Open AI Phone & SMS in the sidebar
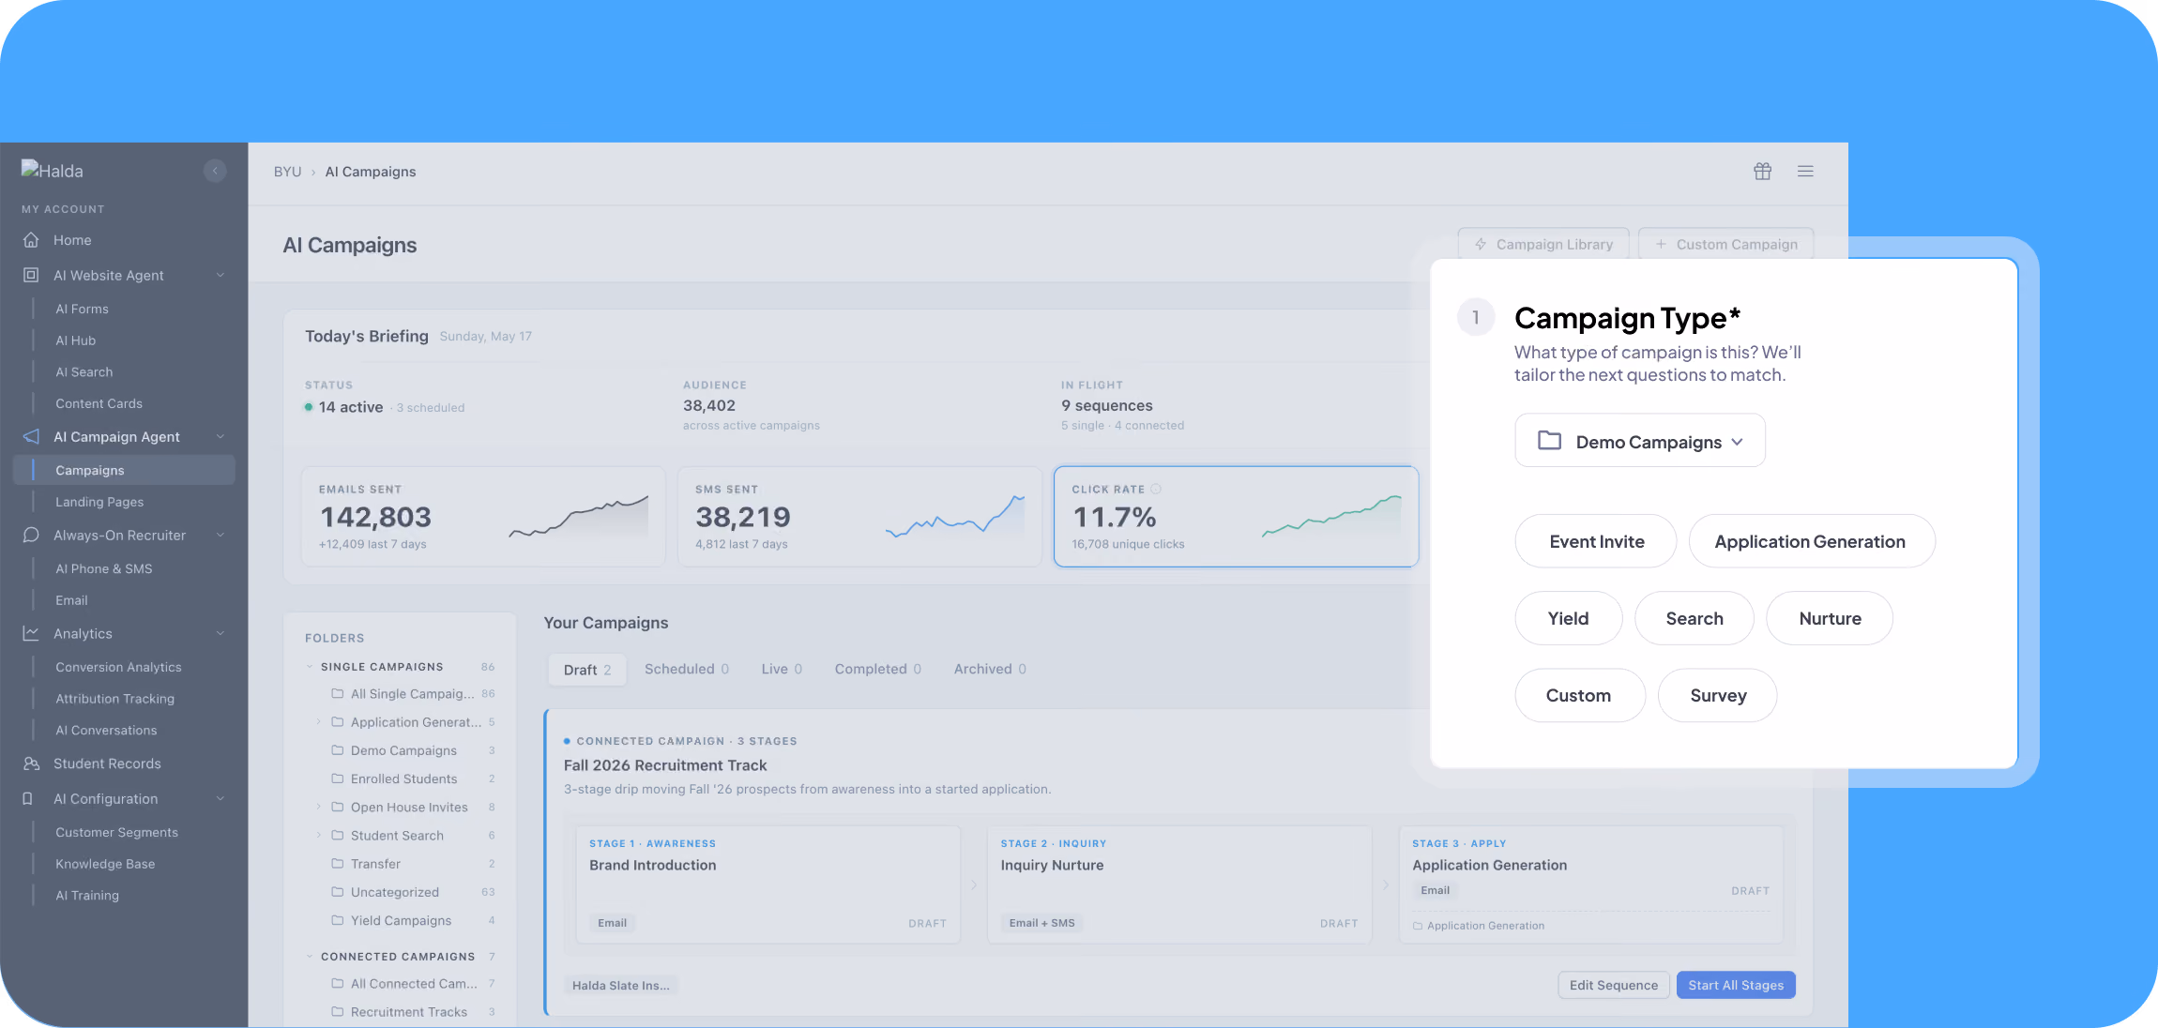 tap(103, 568)
